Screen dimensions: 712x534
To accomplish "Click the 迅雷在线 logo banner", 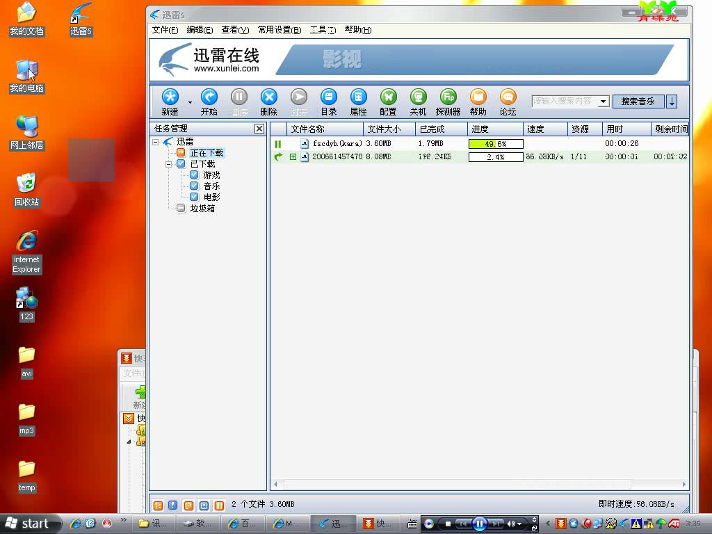I will click(209, 60).
